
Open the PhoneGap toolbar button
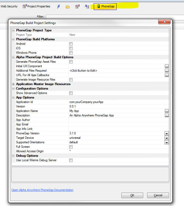tap(105, 6)
